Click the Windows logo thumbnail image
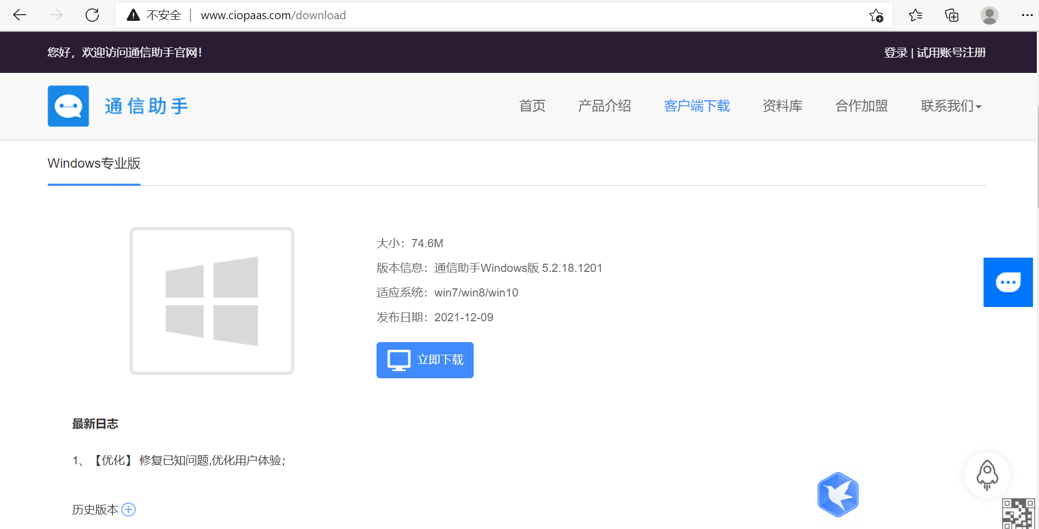The height and width of the screenshot is (529, 1039). pos(212,301)
